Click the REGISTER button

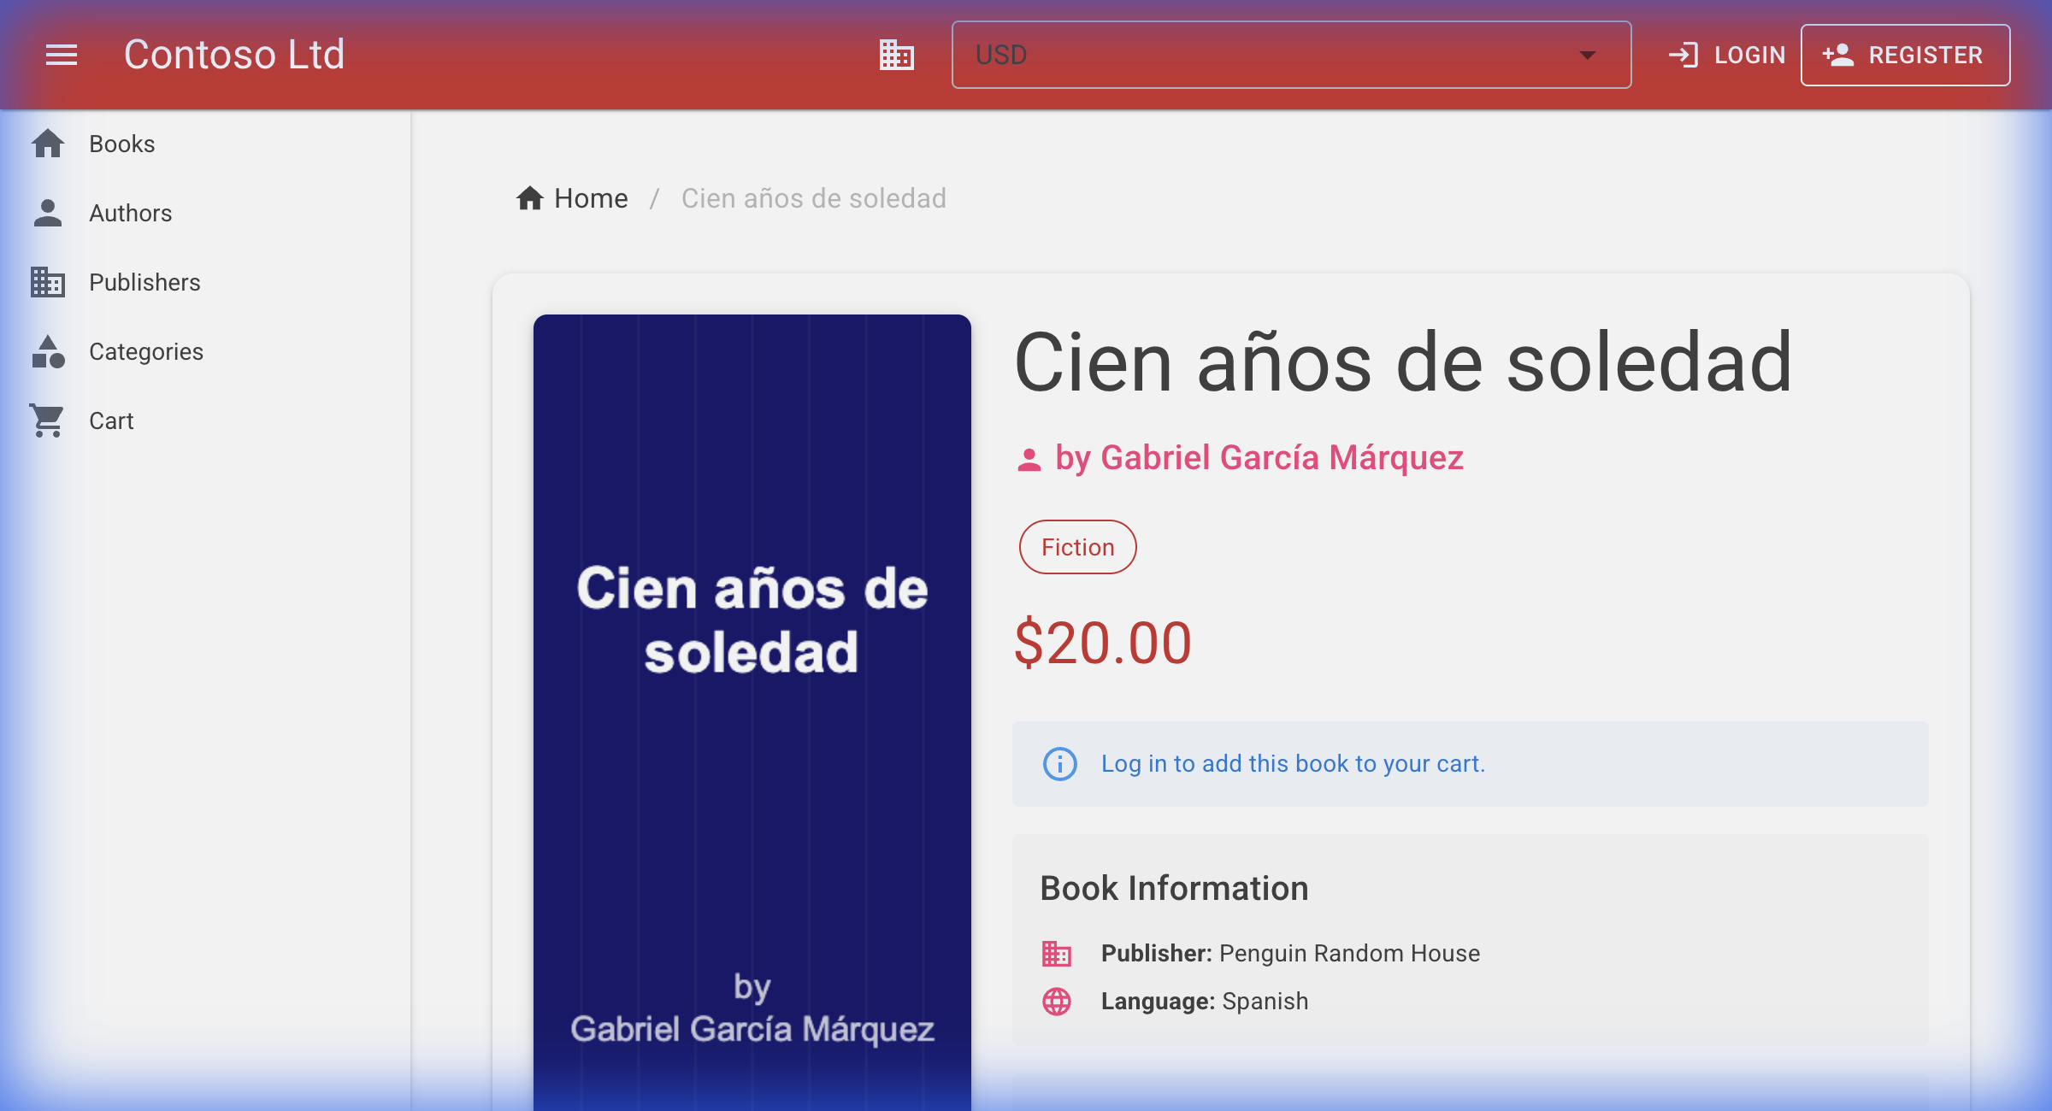point(1905,55)
